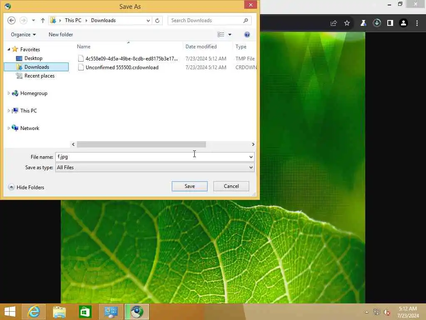
Task: Collapse the Favorites tree group
Action: (9, 49)
